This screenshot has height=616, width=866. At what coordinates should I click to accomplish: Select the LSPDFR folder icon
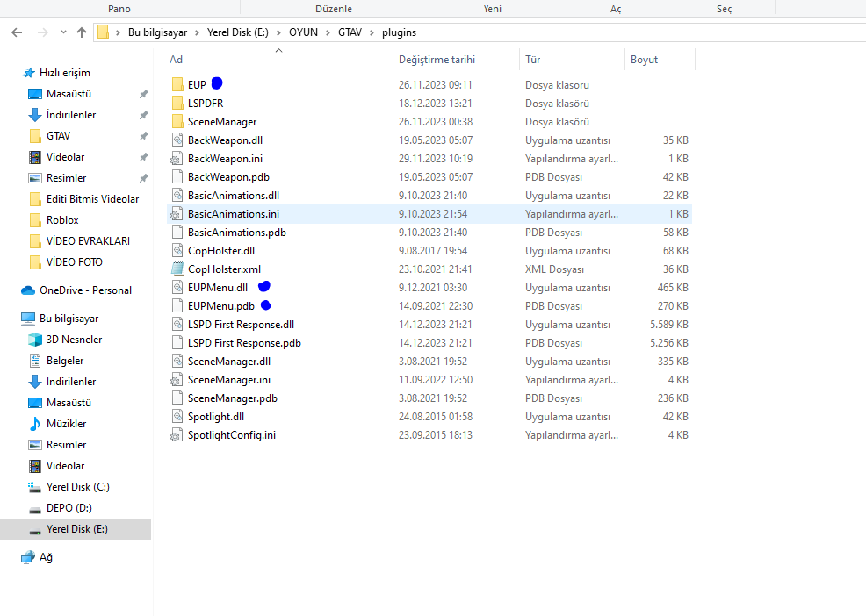coord(177,104)
